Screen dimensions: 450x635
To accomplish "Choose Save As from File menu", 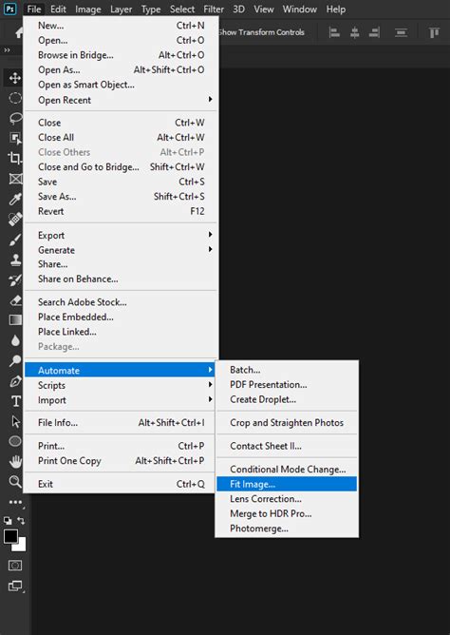I will coord(120,197).
